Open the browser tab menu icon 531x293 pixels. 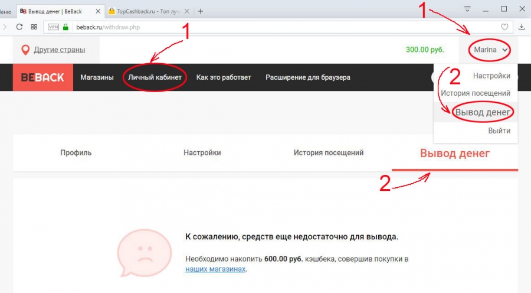pos(467,9)
